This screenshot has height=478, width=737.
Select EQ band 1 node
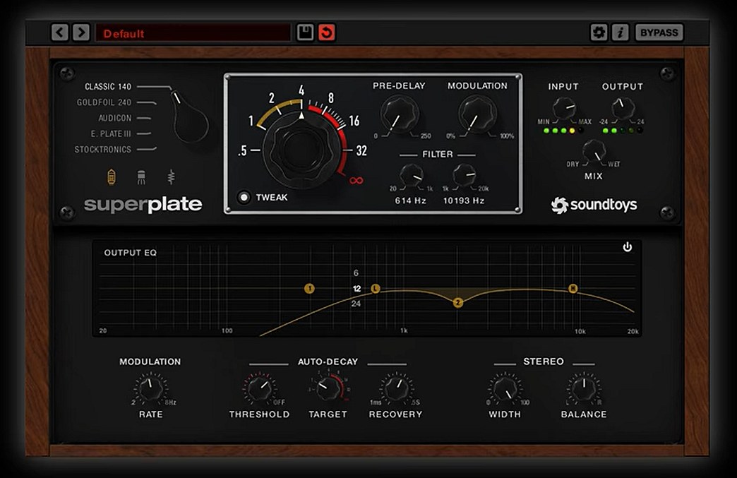pos(309,289)
